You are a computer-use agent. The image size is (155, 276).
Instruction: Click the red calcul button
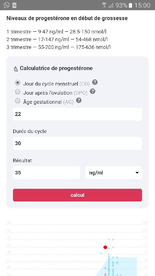point(77,195)
